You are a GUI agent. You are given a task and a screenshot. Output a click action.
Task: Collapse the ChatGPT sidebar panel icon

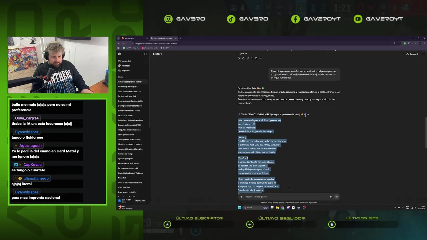pos(145,54)
